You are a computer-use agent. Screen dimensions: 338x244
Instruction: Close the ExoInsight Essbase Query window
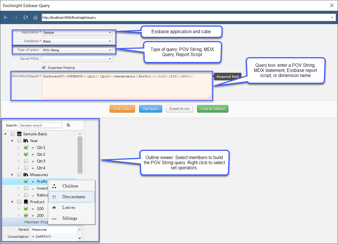point(332,5)
